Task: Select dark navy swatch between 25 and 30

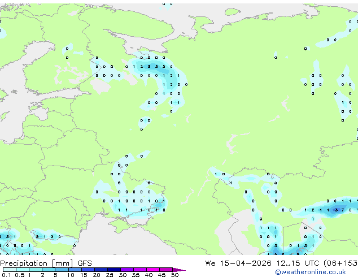Action: click(114, 270)
